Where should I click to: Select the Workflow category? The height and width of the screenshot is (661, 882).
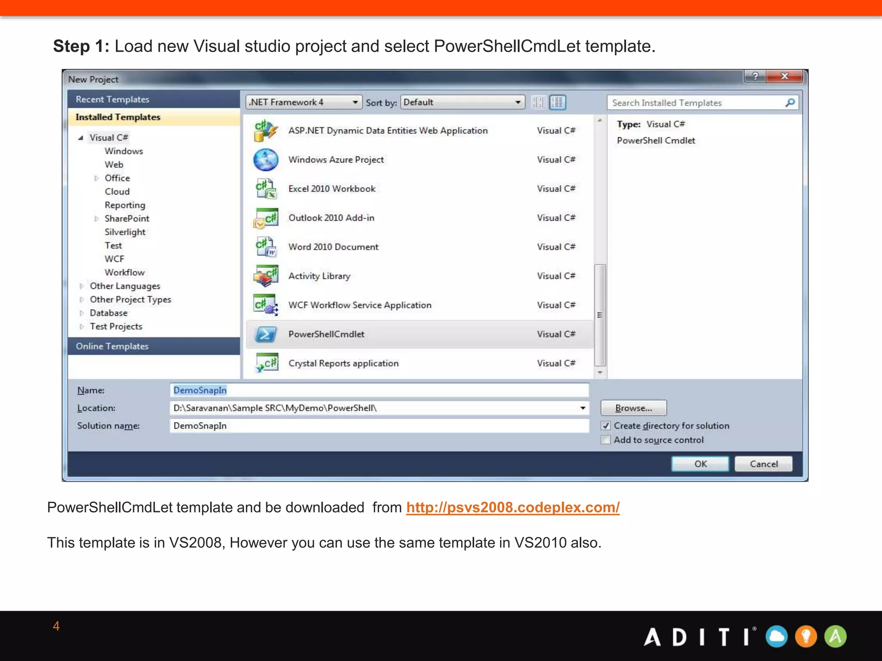click(x=124, y=272)
